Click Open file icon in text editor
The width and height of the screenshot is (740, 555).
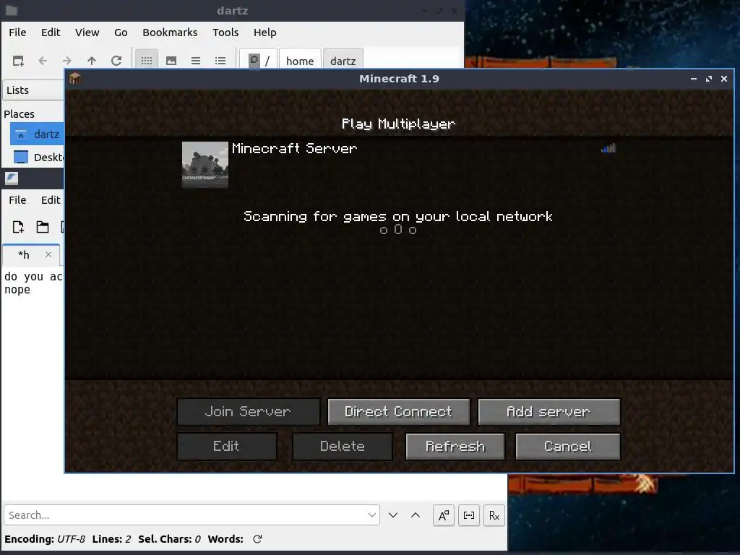pos(43,227)
